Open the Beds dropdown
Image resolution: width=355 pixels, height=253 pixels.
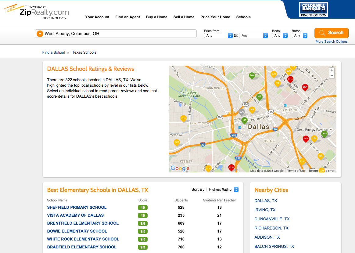[x=280, y=36]
